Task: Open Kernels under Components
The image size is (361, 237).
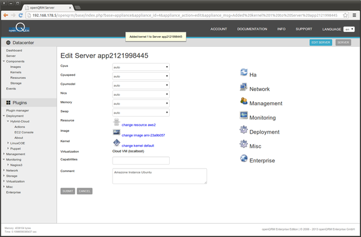Action: pos(16,72)
